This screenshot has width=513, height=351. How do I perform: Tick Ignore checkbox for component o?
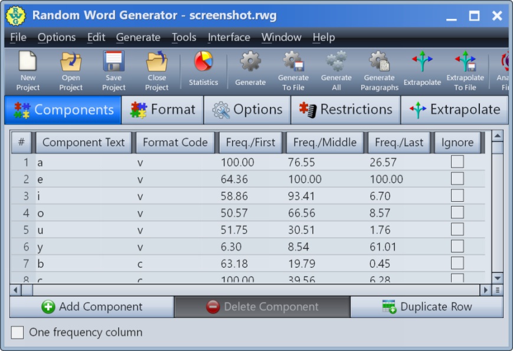tap(457, 213)
